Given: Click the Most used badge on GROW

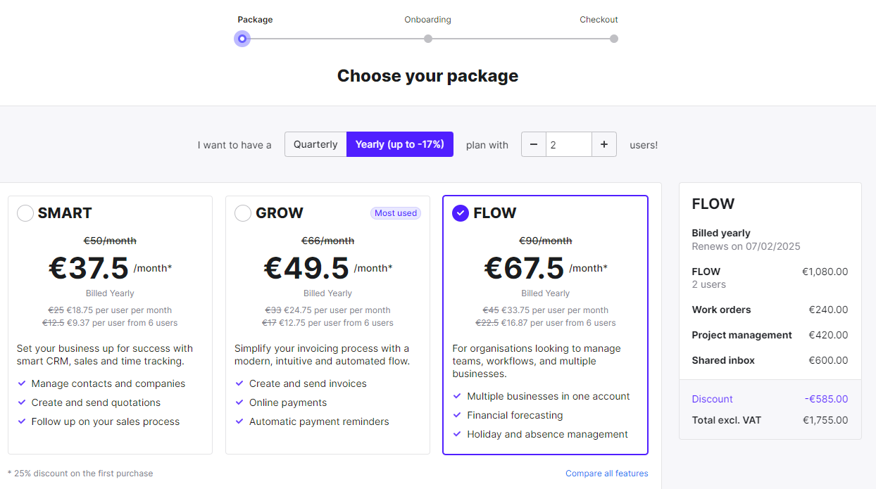Looking at the screenshot, I should (x=396, y=213).
